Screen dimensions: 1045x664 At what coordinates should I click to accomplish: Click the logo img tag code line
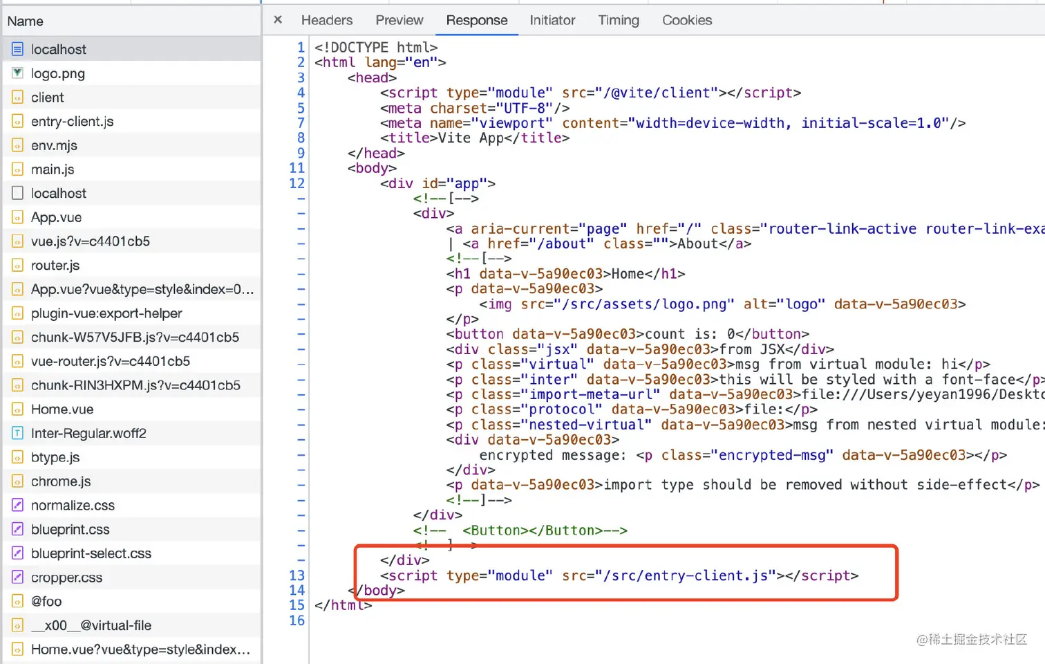click(x=722, y=304)
